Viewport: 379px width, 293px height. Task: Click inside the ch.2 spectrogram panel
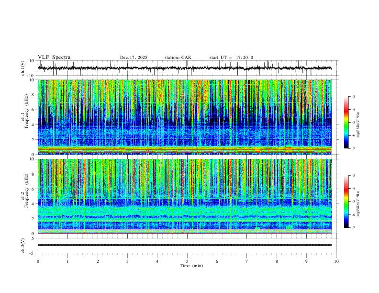[x=185, y=196]
